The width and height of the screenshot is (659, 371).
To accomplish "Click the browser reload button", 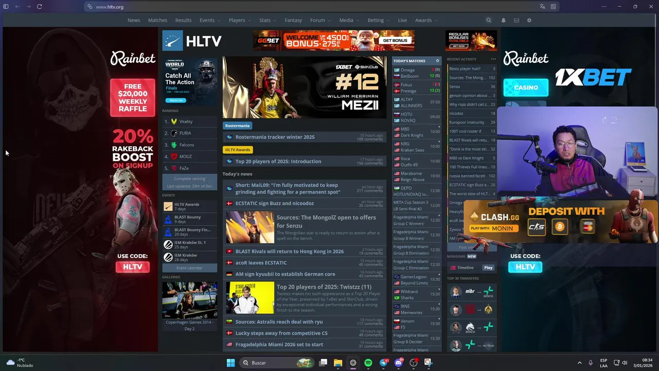I will (x=39, y=7).
